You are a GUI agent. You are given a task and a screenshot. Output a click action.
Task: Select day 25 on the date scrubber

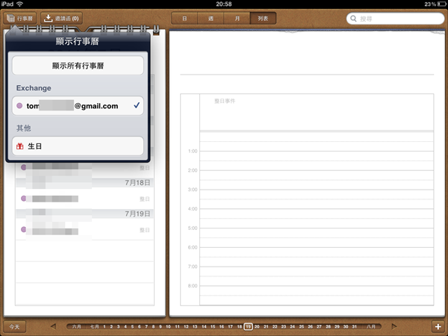click(302, 326)
